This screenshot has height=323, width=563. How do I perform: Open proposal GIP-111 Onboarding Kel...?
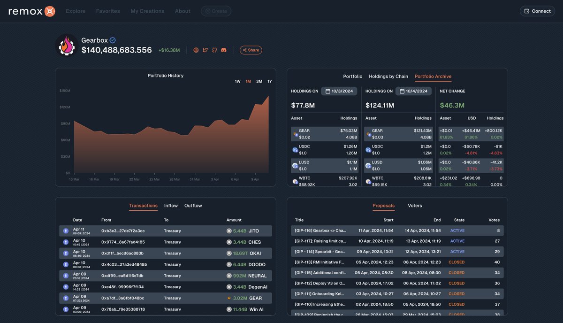[397, 294]
